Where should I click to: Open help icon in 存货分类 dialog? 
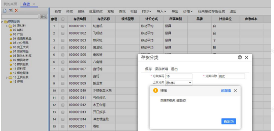(240, 57)
